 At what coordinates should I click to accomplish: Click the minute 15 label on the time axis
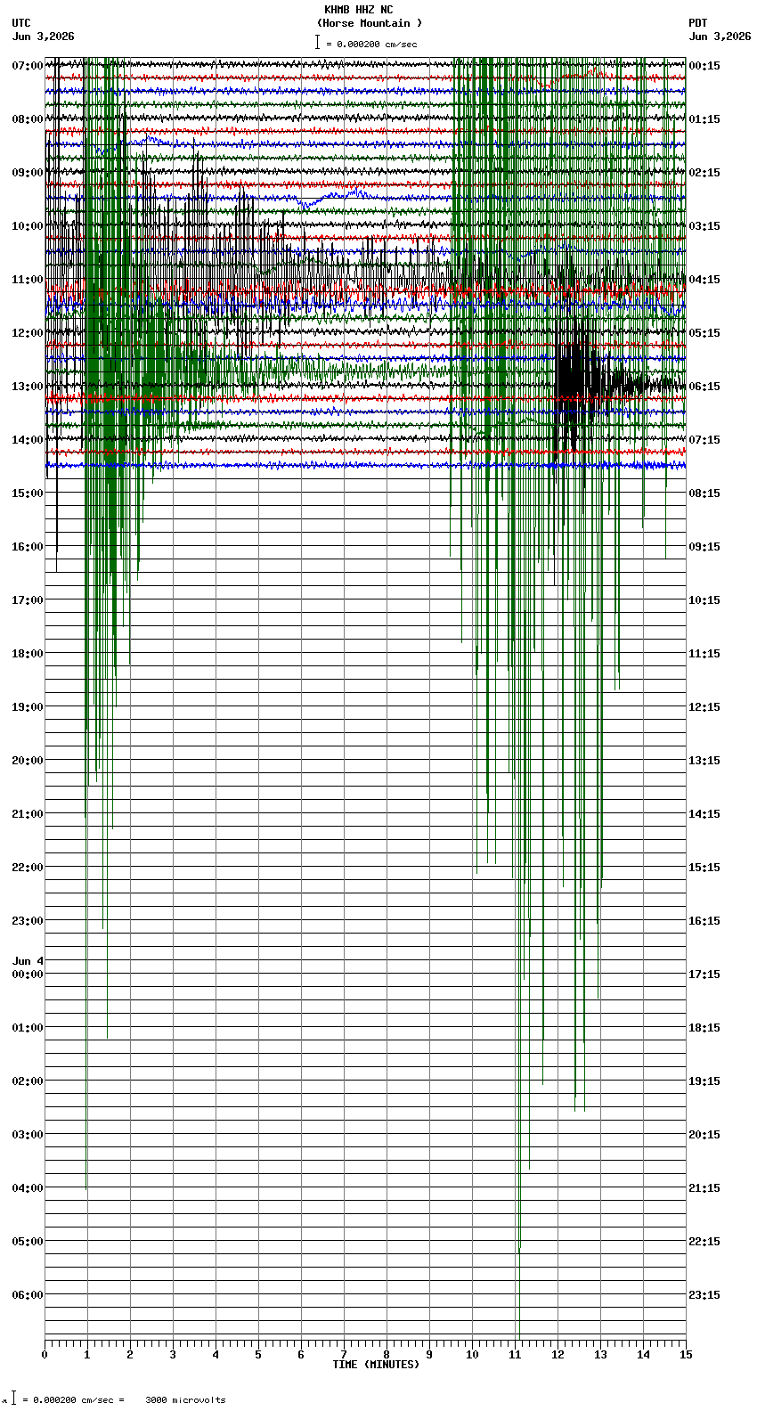686,1355
